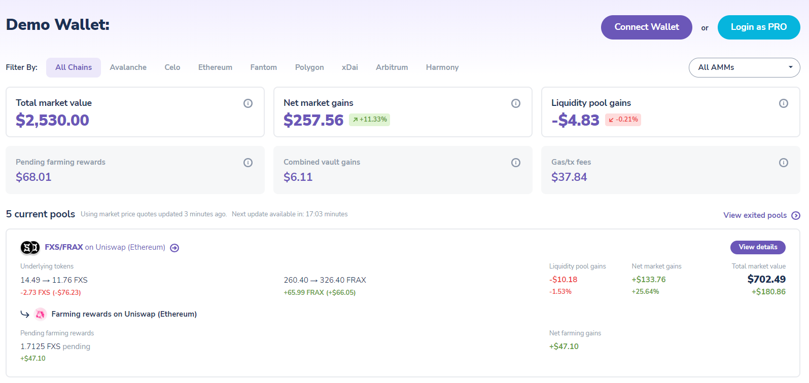Click Login as PRO button
This screenshot has height=383, width=809.
click(x=759, y=27)
